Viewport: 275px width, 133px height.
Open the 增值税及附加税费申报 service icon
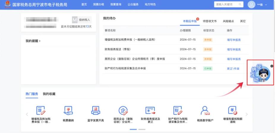tap(41, 111)
